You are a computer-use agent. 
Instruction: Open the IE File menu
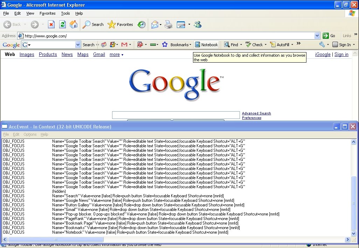click(x=6, y=13)
